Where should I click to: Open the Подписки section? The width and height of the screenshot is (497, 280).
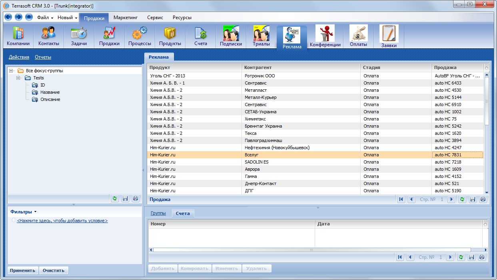(x=231, y=37)
